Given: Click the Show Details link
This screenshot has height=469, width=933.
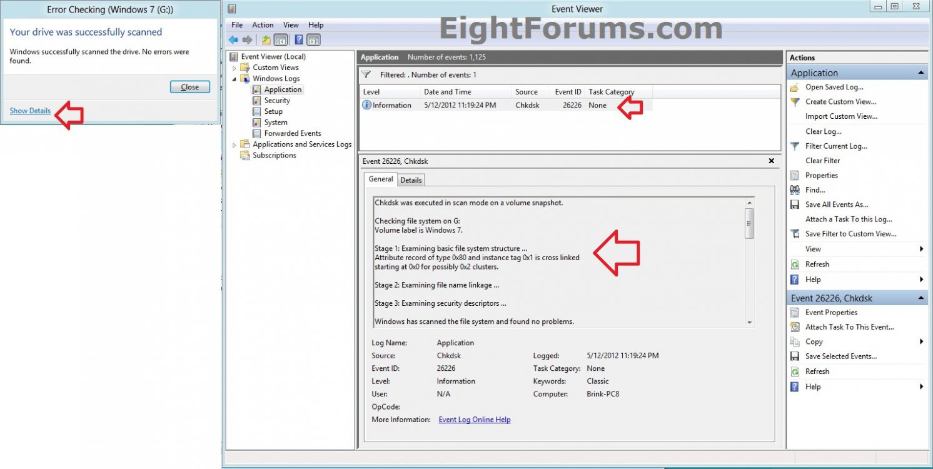Looking at the screenshot, I should [30, 111].
